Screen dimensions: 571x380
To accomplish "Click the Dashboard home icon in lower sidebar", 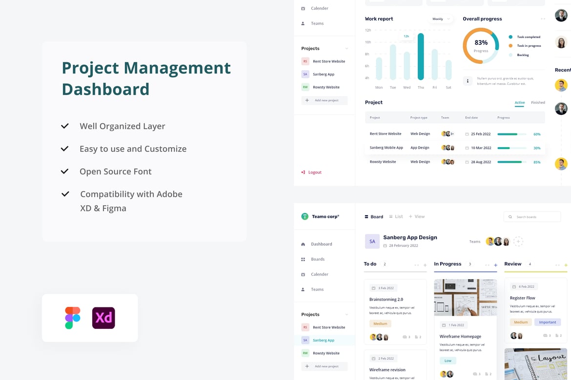I will pos(303,245).
